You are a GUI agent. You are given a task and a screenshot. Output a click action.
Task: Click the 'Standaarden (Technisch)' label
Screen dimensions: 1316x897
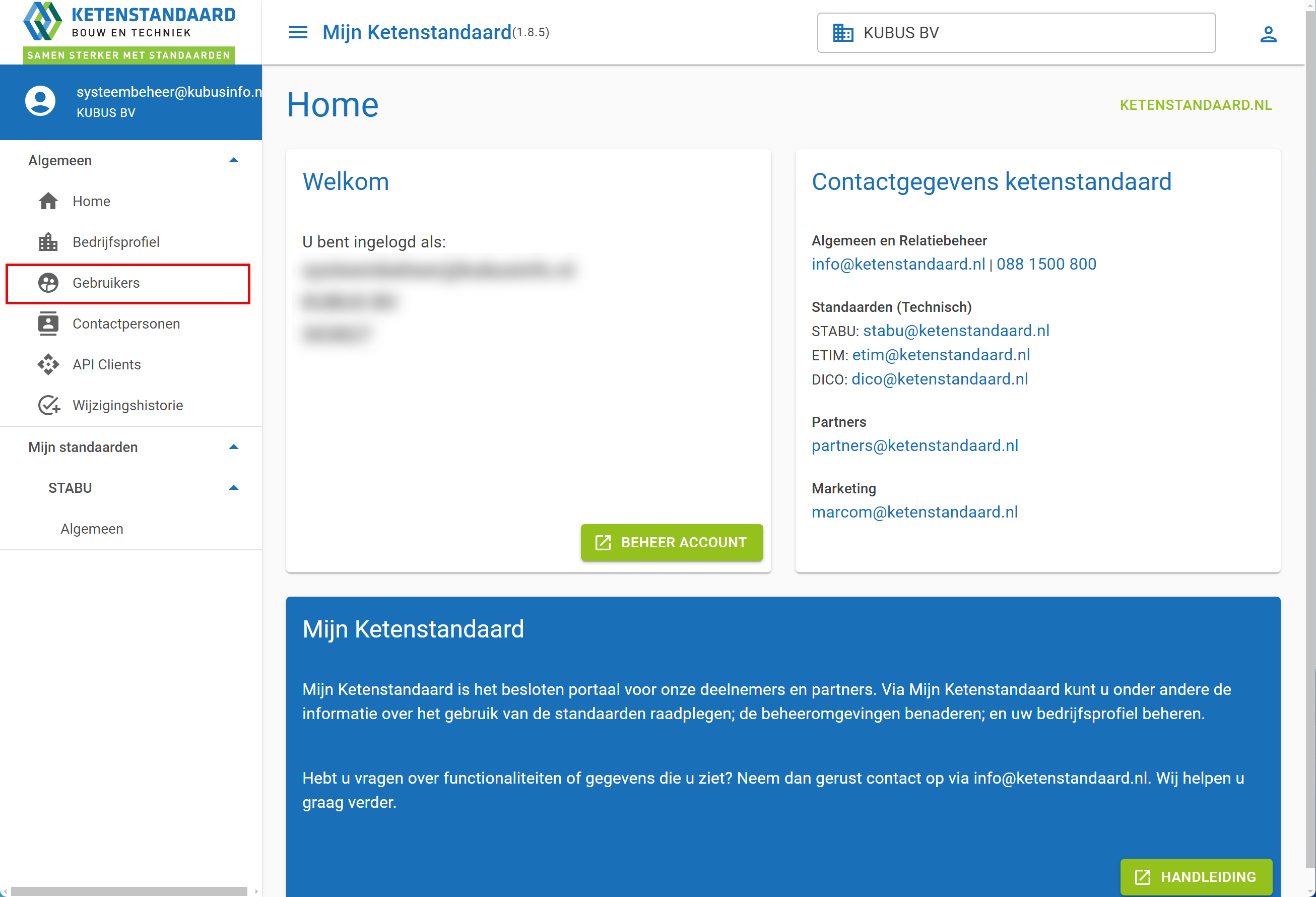[x=891, y=307]
